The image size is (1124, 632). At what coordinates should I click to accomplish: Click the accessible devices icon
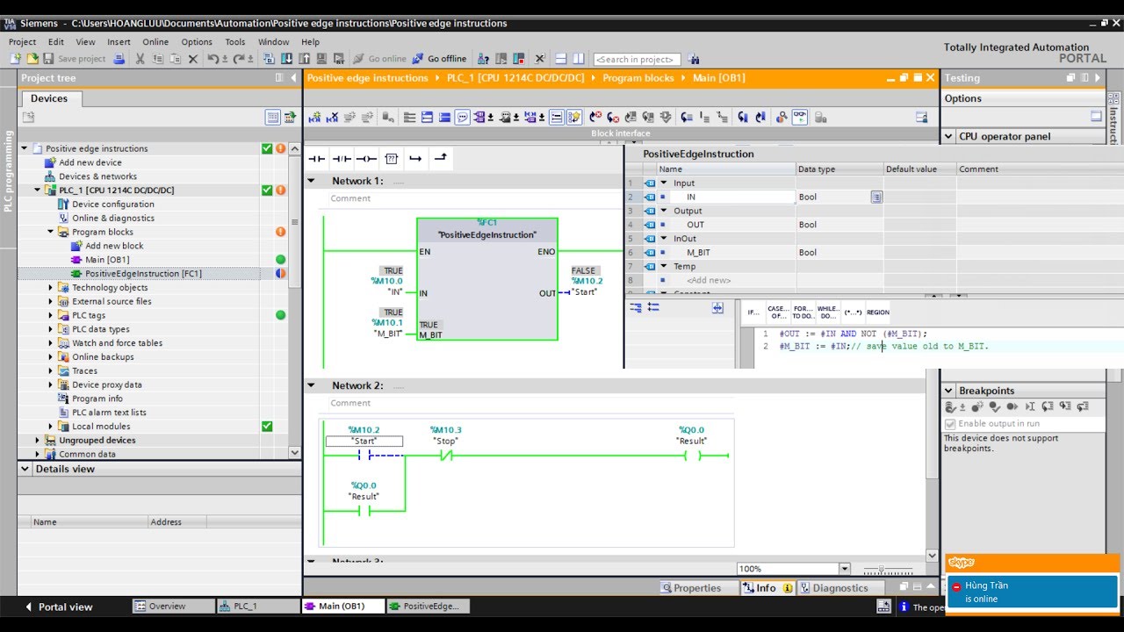483,59
